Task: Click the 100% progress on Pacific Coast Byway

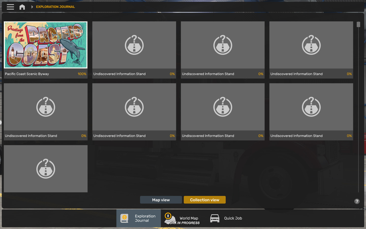Action: (x=82, y=74)
